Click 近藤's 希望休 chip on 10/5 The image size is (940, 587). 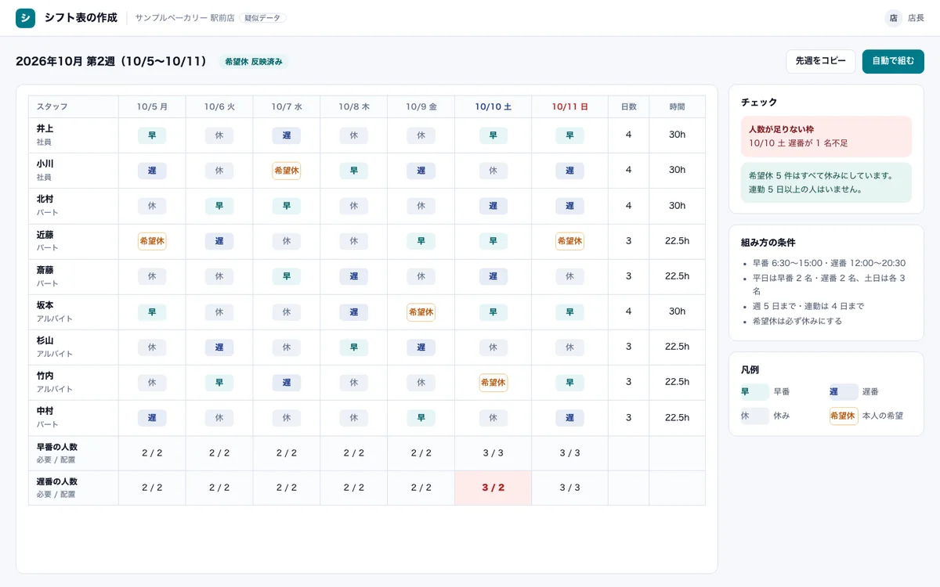152,241
